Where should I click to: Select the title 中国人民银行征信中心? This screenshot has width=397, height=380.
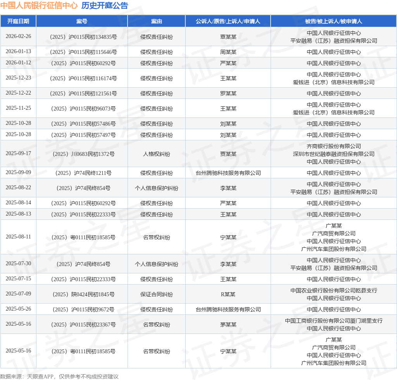click(39, 5)
